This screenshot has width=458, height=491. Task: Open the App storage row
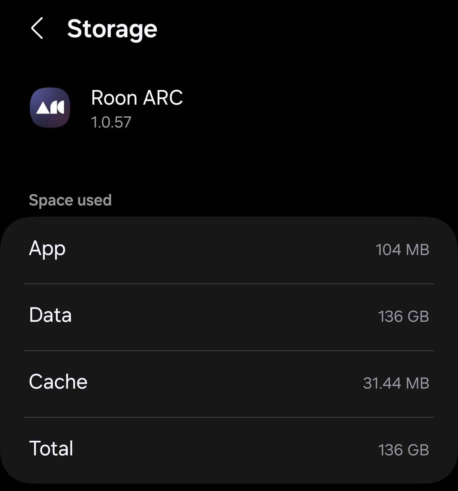coord(229,250)
